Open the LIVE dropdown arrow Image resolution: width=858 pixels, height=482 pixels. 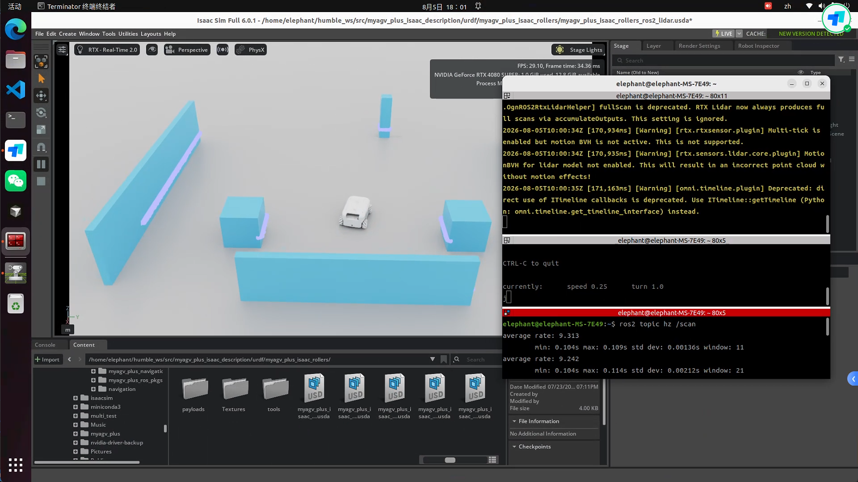click(739, 34)
